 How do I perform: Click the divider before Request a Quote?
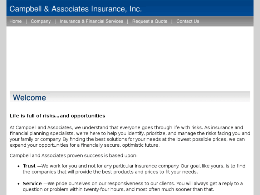[x=128, y=21]
